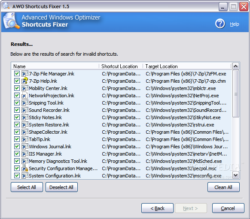250x219 pixels.
Task: Click target path 'C:\Windows\system32\rstrui.exe'
Action: pos(180,125)
